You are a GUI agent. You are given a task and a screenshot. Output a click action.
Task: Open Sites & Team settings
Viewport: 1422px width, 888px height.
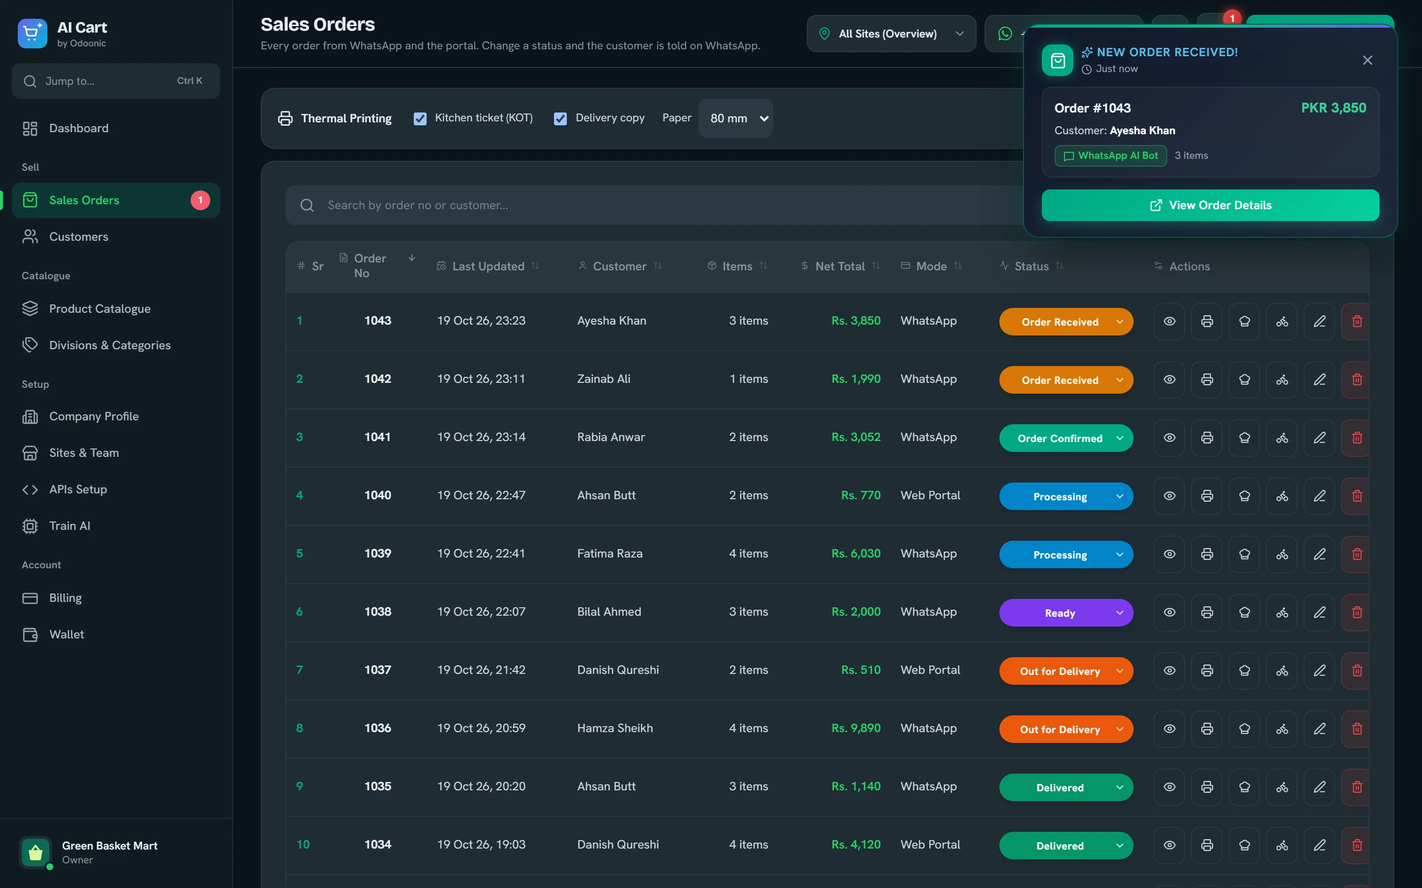(x=116, y=453)
